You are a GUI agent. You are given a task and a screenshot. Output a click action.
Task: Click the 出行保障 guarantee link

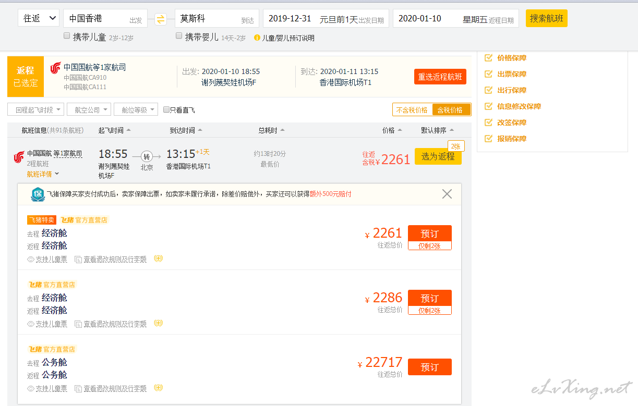click(512, 90)
